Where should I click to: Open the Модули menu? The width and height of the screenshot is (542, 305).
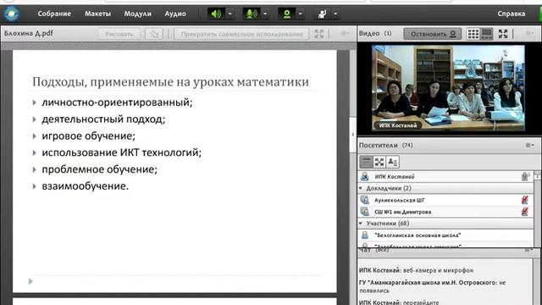pos(137,14)
